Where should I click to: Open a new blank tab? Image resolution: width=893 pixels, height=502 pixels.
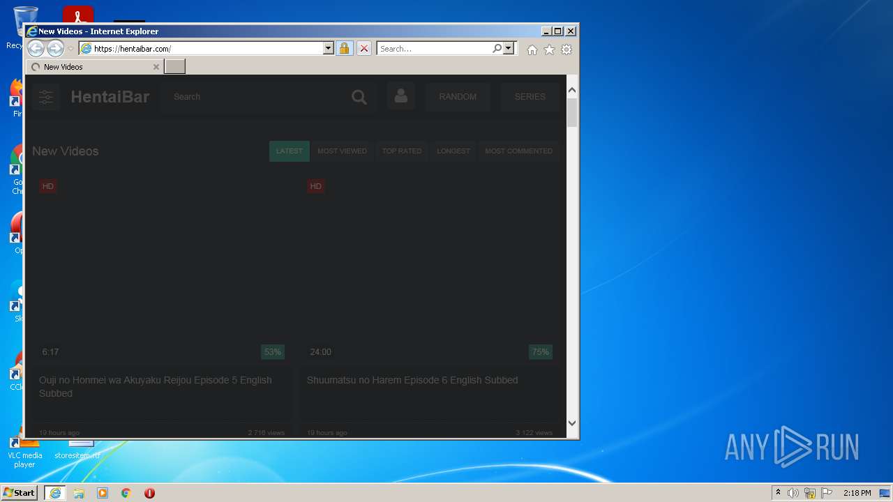pyautogui.click(x=174, y=67)
